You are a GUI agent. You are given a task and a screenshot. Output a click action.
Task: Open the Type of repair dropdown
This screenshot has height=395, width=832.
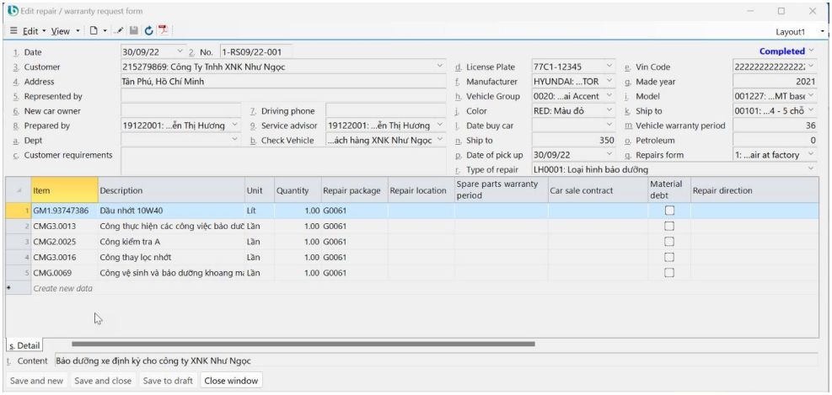tap(811, 168)
